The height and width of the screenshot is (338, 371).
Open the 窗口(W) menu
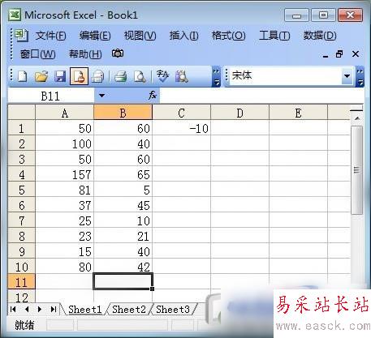pyautogui.click(x=38, y=54)
